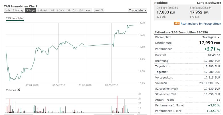Switch chart to Intraday view
This screenshot has width=223, height=115.
(18, 11)
